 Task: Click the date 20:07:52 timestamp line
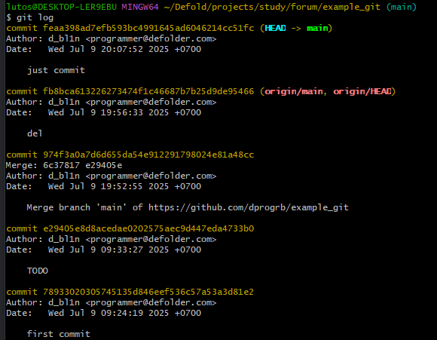coord(103,49)
